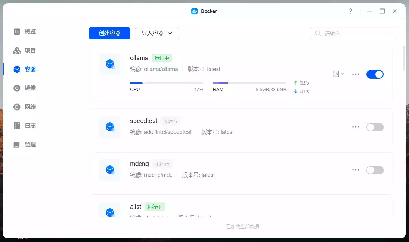
Task: Click the 网络 globe sidebar icon
Action: [x=17, y=107]
